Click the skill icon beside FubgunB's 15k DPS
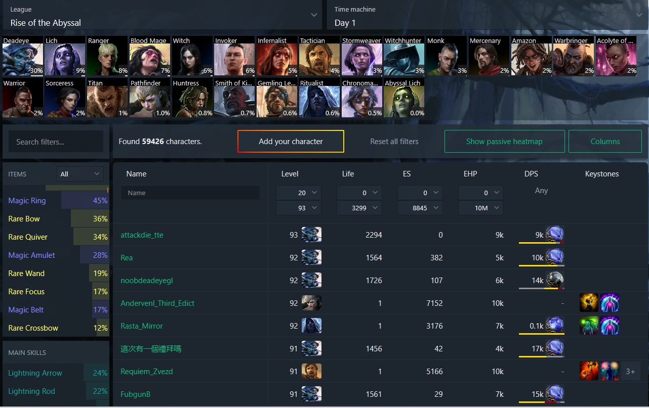Screen dimensions: 649x408 click(x=555, y=394)
